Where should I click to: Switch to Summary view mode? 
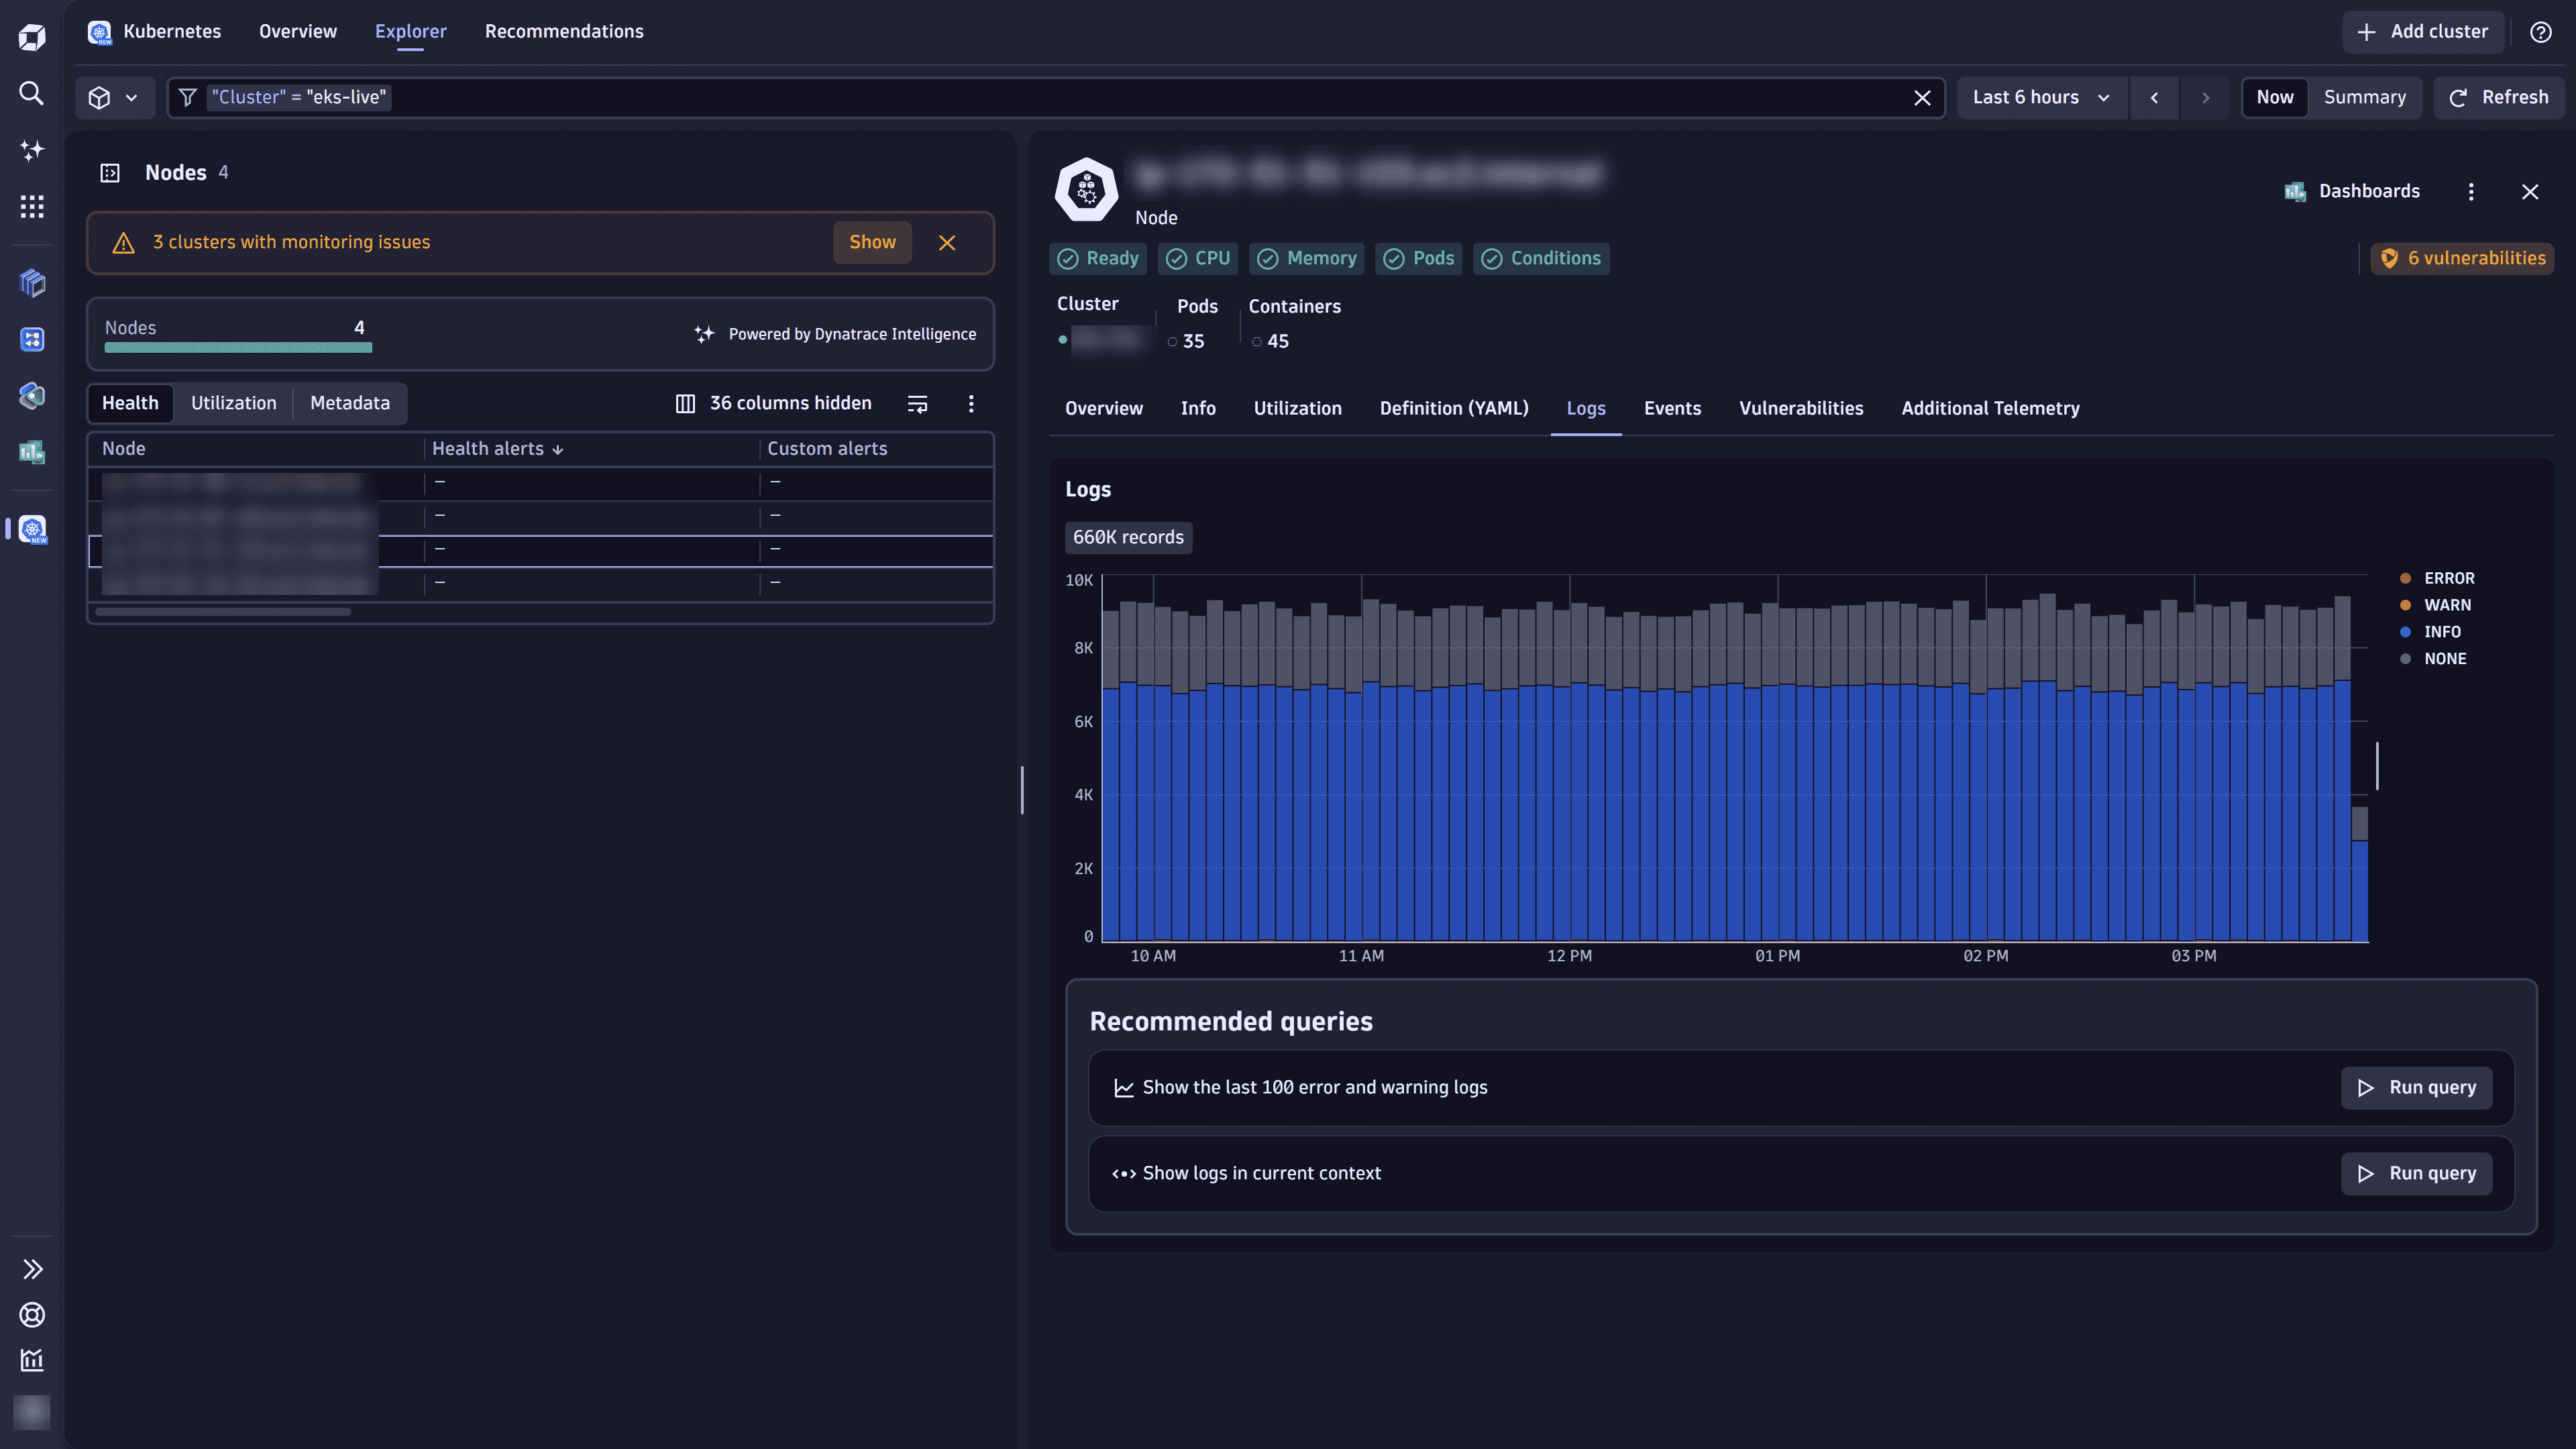2365,97
